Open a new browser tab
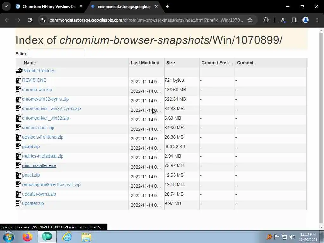This screenshot has width=324, height=243. click(x=168, y=6)
